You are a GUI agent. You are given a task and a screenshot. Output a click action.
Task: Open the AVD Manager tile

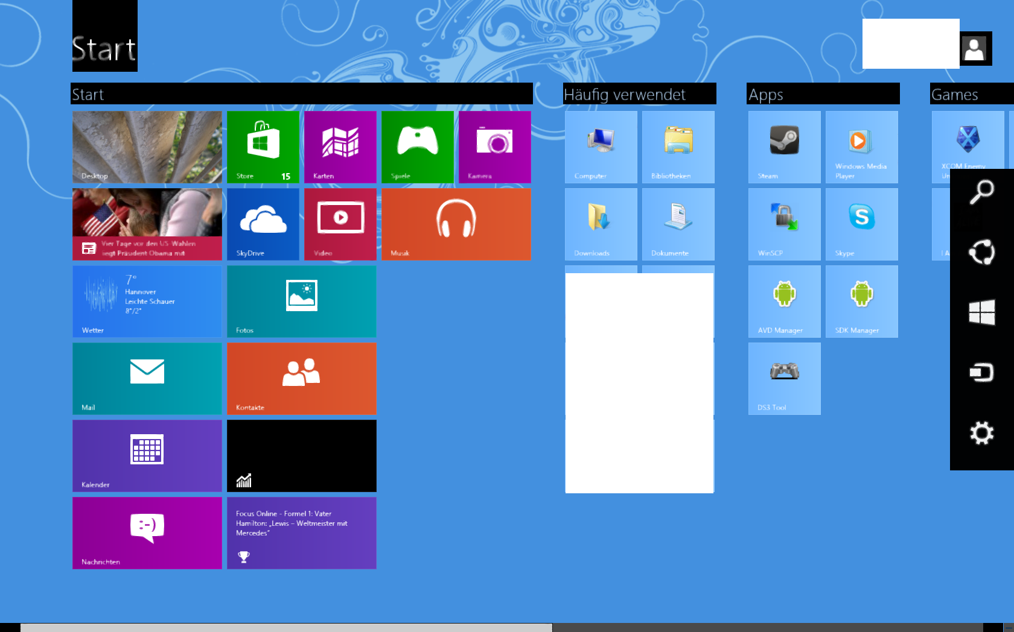(x=785, y=302)
